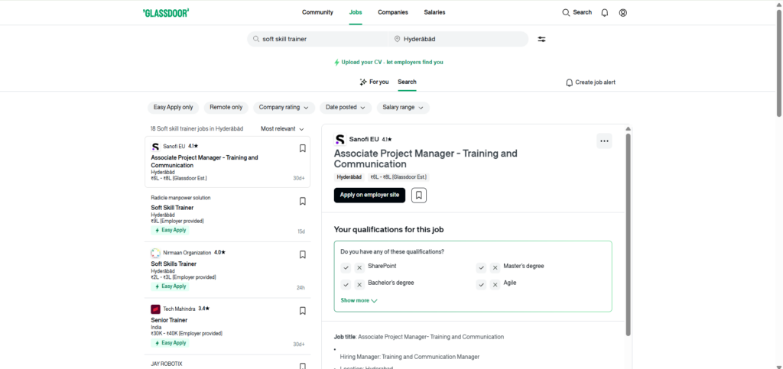This screenshot has width=783, height=369.
Task: Toggle the Easy Apply only filter
Action: point(174,108)
